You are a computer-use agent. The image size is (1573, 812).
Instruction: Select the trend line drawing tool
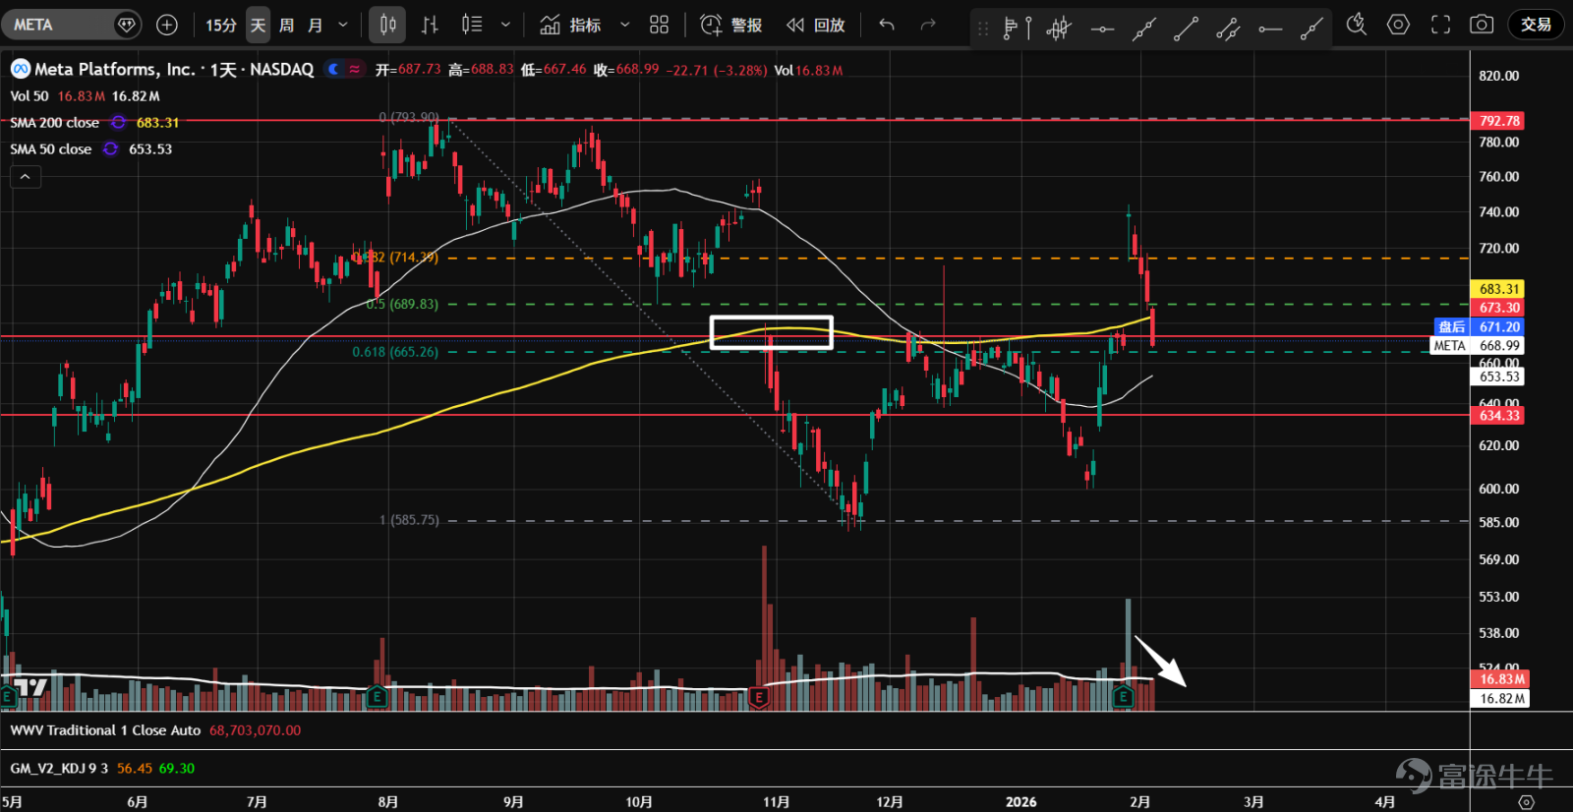[1186, 29]
